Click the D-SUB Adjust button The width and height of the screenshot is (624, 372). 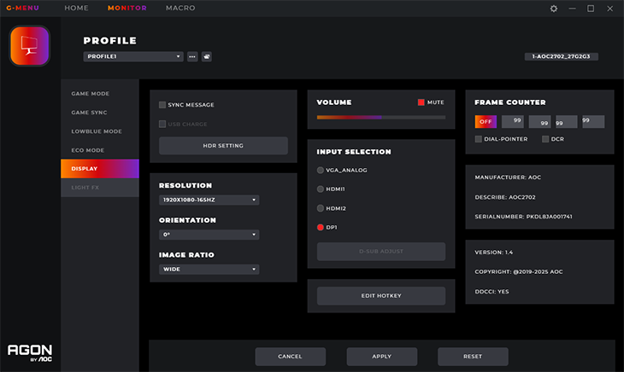381,252
